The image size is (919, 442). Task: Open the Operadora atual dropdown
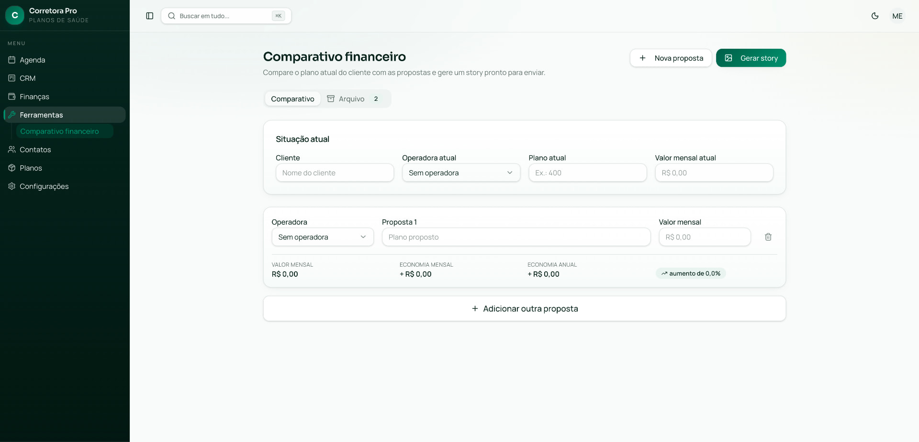(461, 173)
